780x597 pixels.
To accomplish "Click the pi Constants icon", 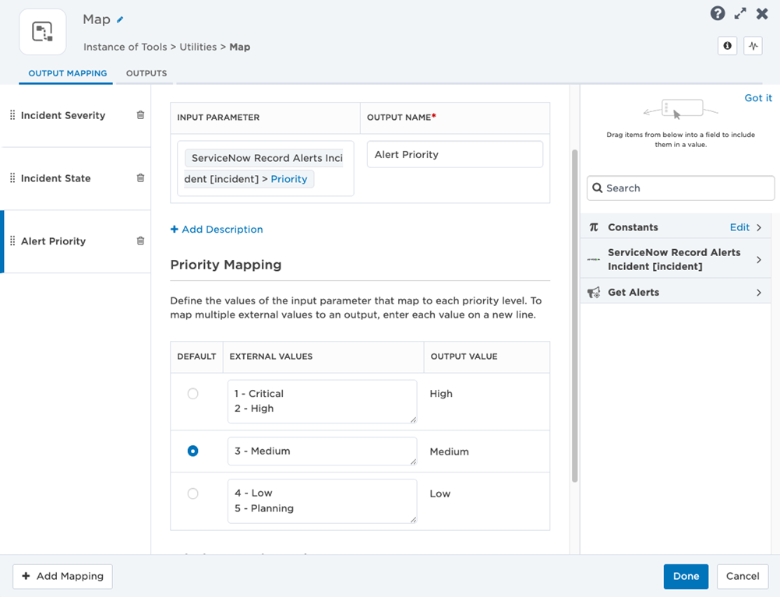I will pyautogui.click(x=594, y=227).
